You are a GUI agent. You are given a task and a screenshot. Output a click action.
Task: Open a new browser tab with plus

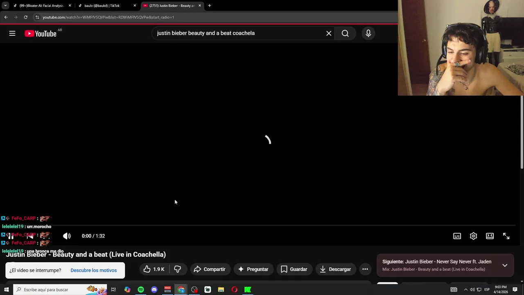coord(210,6)
